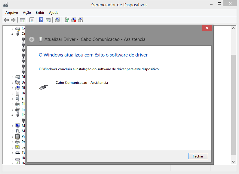
Task: Click the update driver software toolbar icon
Action: click(x=67, y=20)
